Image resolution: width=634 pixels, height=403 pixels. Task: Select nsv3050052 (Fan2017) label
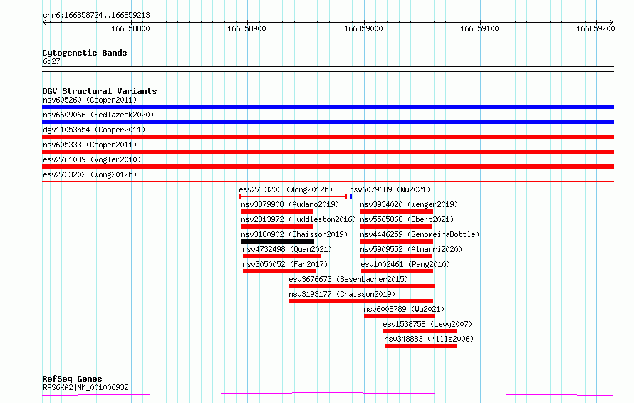coord(285,264)
